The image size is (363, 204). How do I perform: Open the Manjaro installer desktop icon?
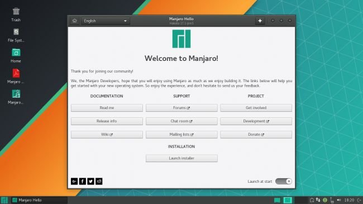pos(16,97)
